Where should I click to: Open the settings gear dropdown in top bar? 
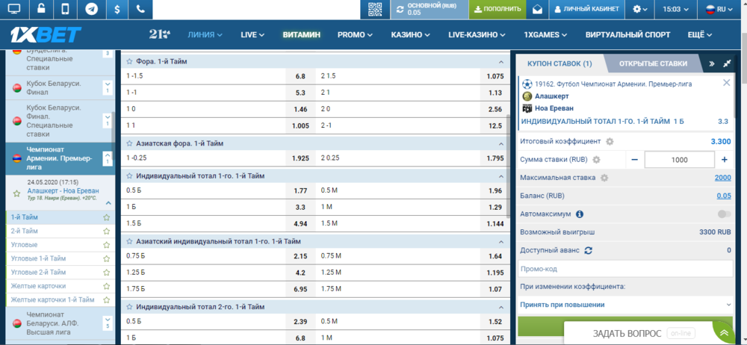640,9
